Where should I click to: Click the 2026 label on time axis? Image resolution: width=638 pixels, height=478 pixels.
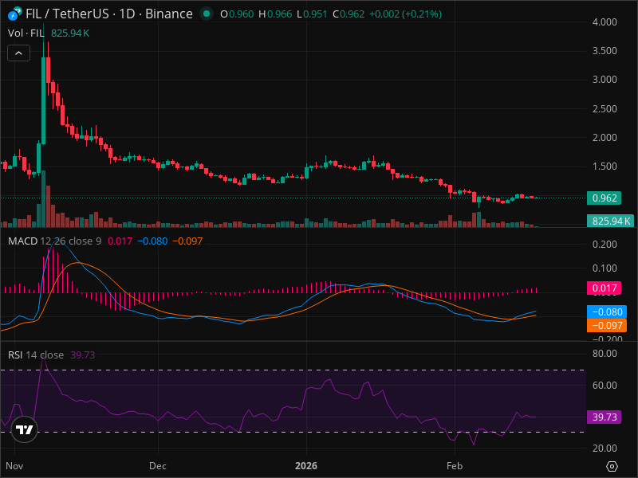[306, 466]
